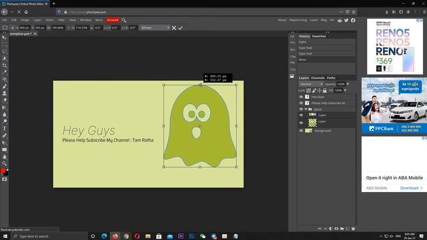Select the Zoom tool
Viewport: 427px width, 240px height.
pyautogui.click(x=5, y=163)
